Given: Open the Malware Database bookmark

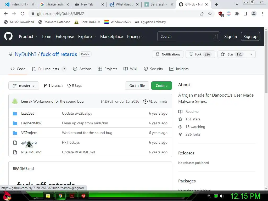Looking at the screenshot, I should click(54, 22).
